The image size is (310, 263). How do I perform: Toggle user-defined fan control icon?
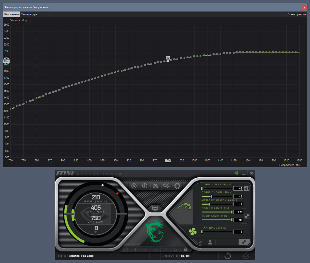click(x=210, y=242)
